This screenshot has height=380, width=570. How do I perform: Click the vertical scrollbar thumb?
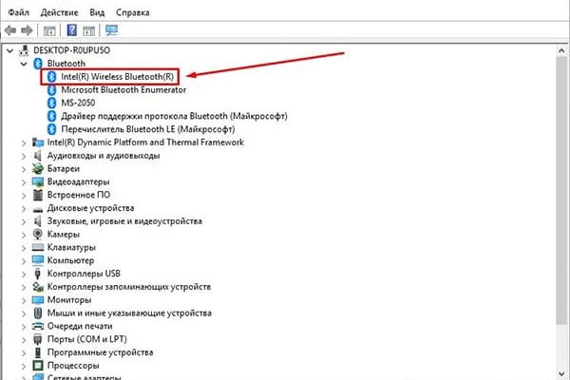point(561,191)
